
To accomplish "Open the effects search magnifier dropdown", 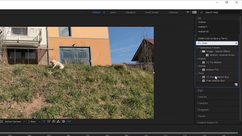I will pos(199,43).
